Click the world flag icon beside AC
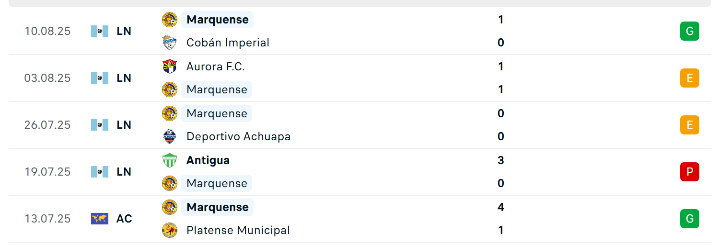Viewport: 719px width, 245px height. (100, 219)
